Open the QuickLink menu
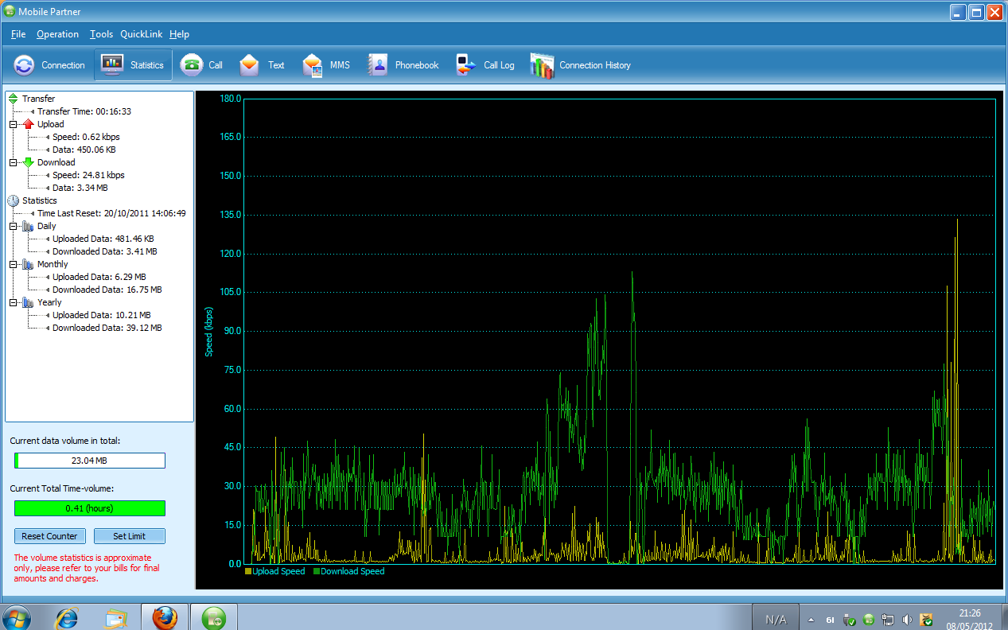The width and height of the screenshot is (1008, 630). coord(142,34)
